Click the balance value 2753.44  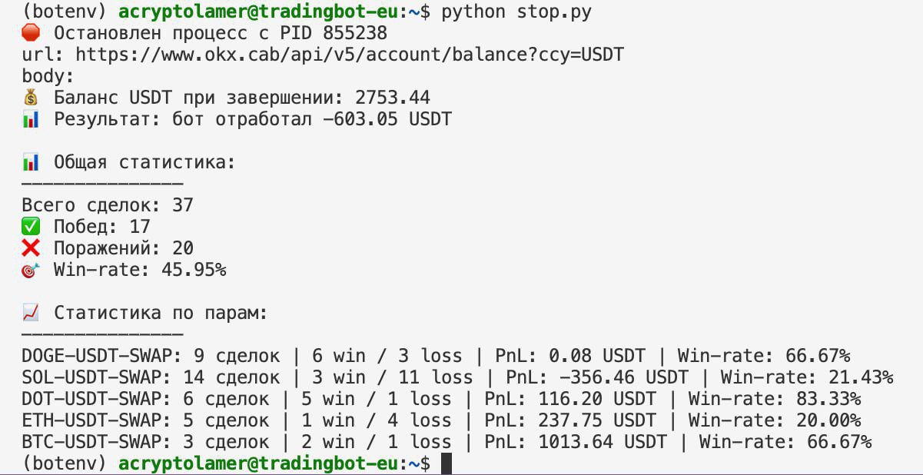393,98
